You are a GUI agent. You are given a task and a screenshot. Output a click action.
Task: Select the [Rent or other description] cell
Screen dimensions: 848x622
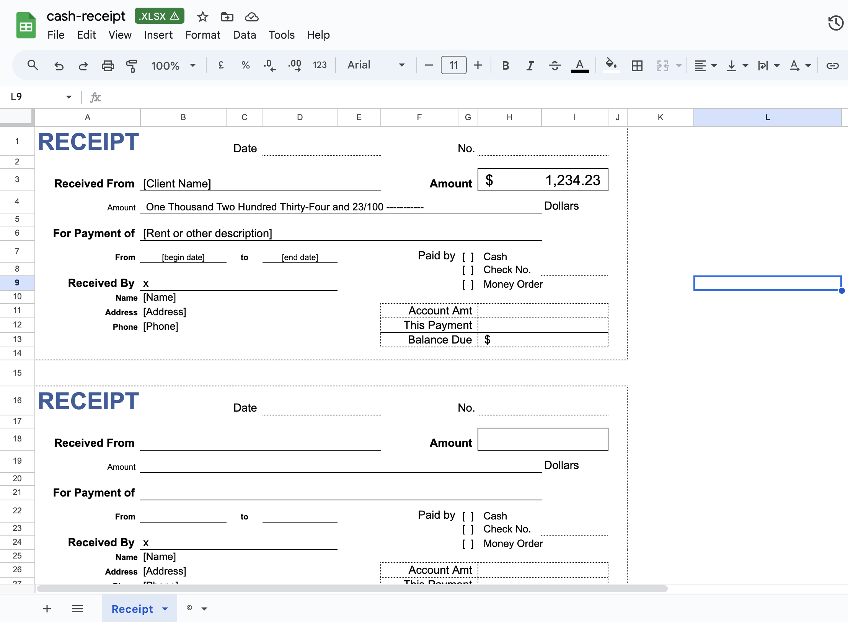[x=341, y=233]
